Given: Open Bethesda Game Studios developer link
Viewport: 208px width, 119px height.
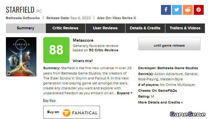Looking at the screenshot, I should point(177,68).
